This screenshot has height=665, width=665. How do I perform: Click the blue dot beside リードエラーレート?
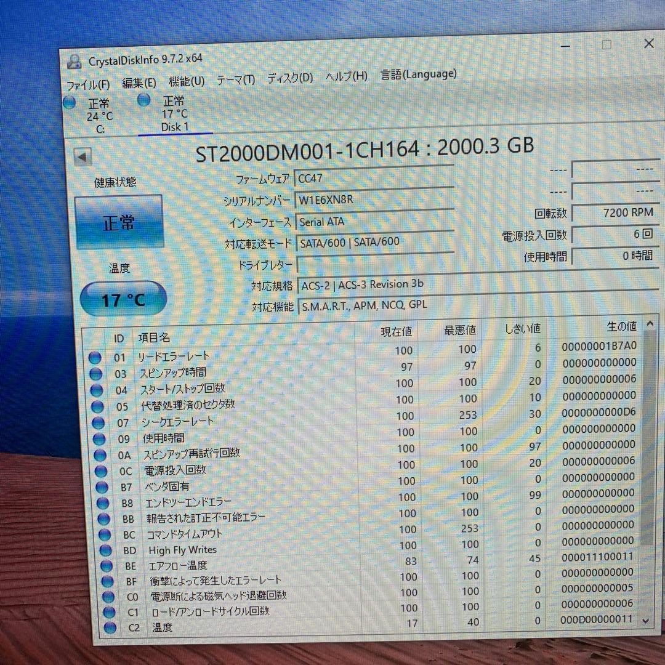pos(95,357)
